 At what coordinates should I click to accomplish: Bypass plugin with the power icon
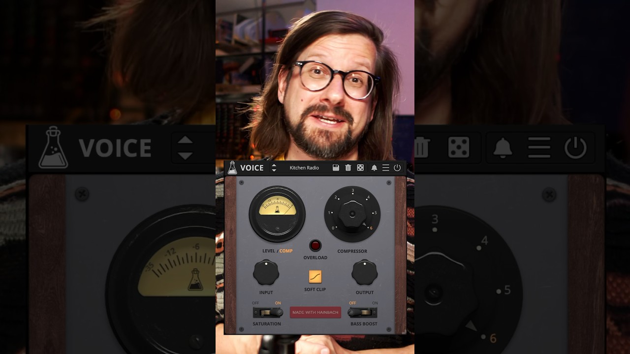click(x=397, y=168)
